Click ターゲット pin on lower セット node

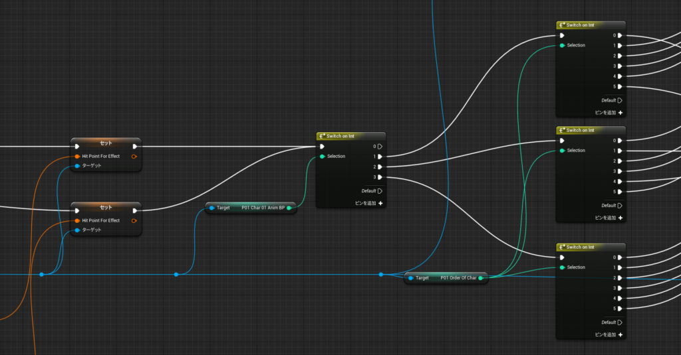(77, 230)
